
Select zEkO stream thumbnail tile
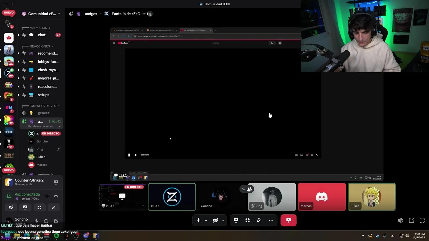pyautogui.click(x=122, y=197)
